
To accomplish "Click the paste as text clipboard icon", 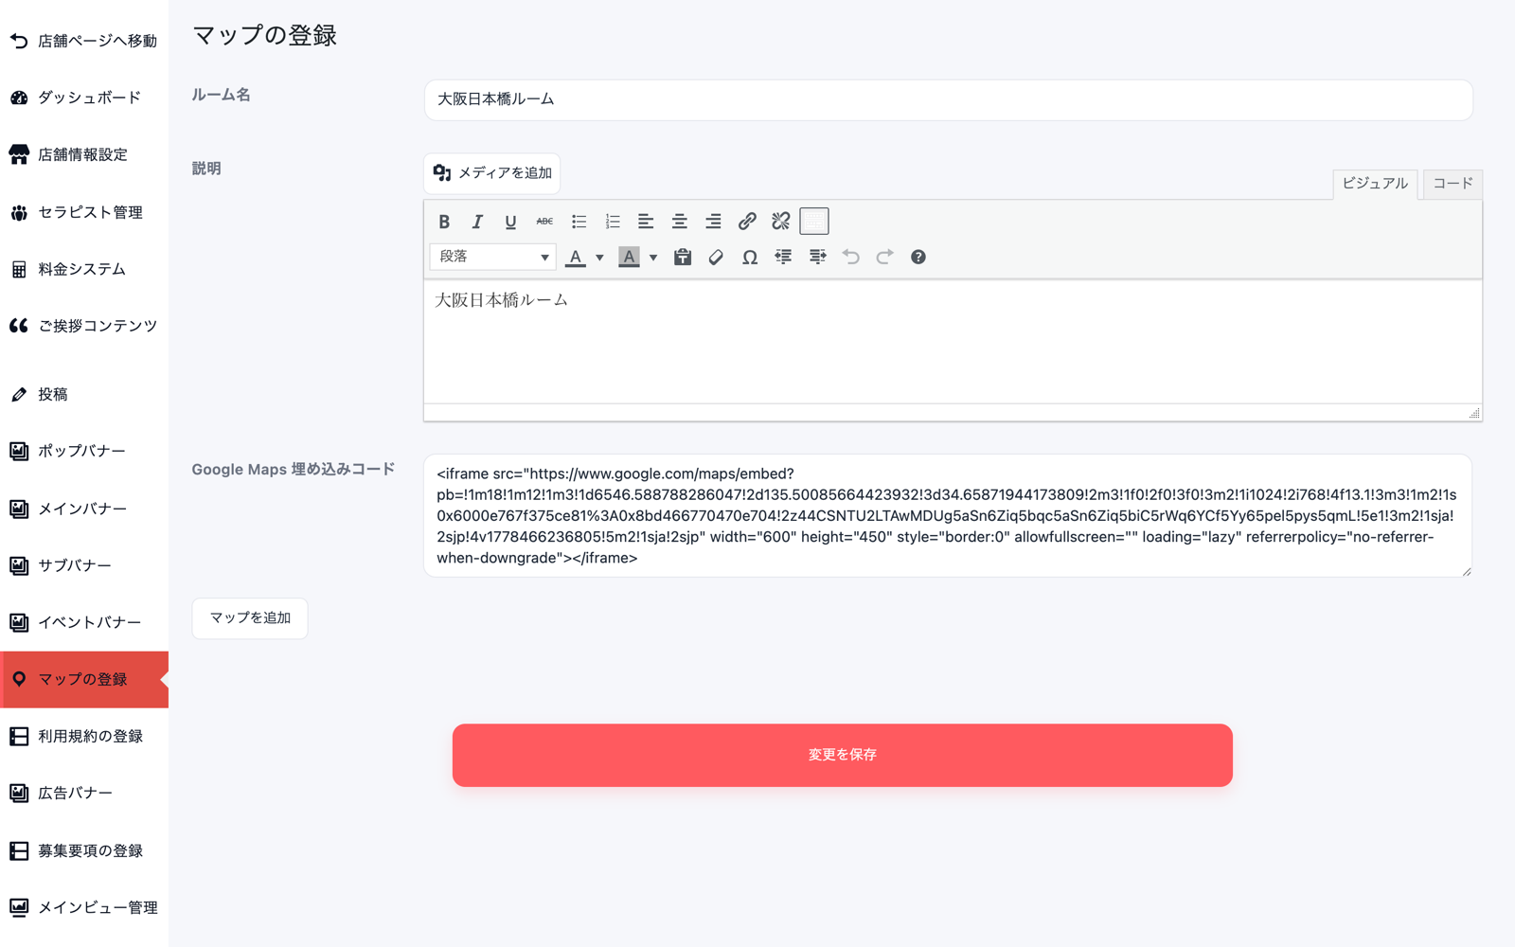I will (x=682, y=257).
